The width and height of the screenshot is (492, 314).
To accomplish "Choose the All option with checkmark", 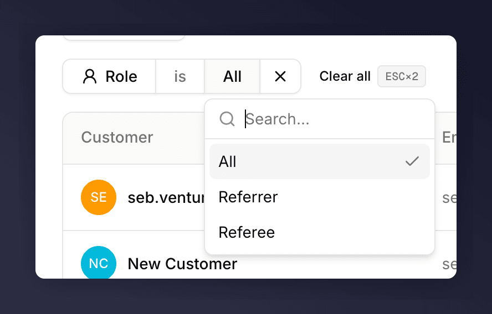I will [320, 161].
